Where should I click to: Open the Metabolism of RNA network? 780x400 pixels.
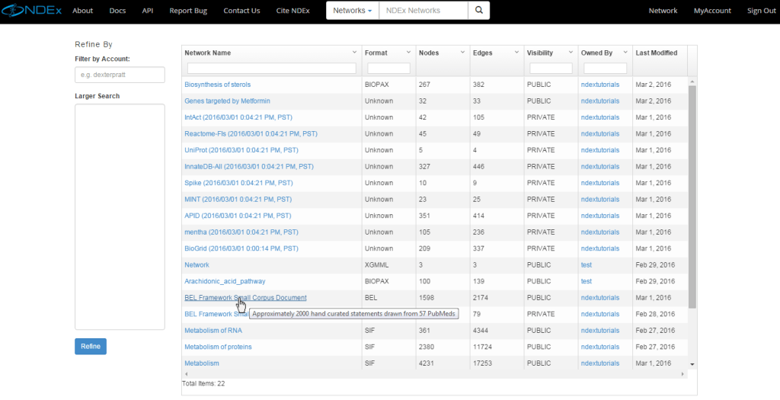pyautogui.click(x=213, y=331)
